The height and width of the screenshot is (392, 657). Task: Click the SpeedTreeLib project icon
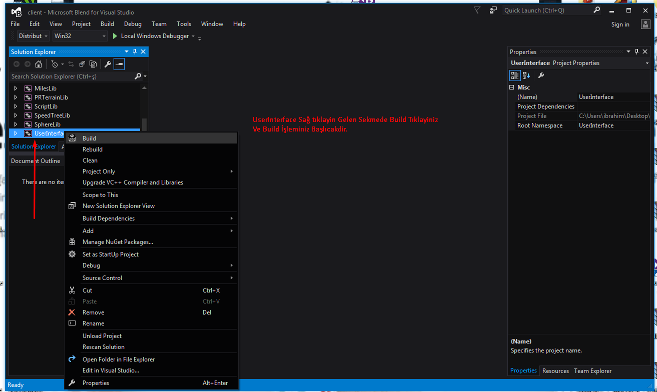pyautogui.click(x=28, y=115)
